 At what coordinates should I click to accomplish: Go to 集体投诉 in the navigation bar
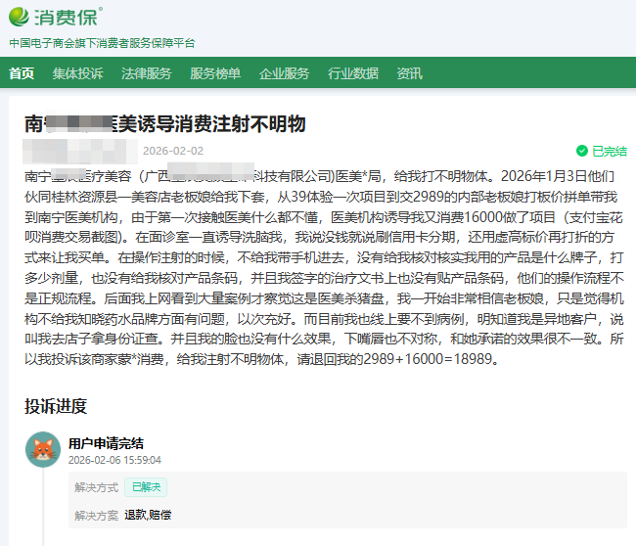pos(77,73)
